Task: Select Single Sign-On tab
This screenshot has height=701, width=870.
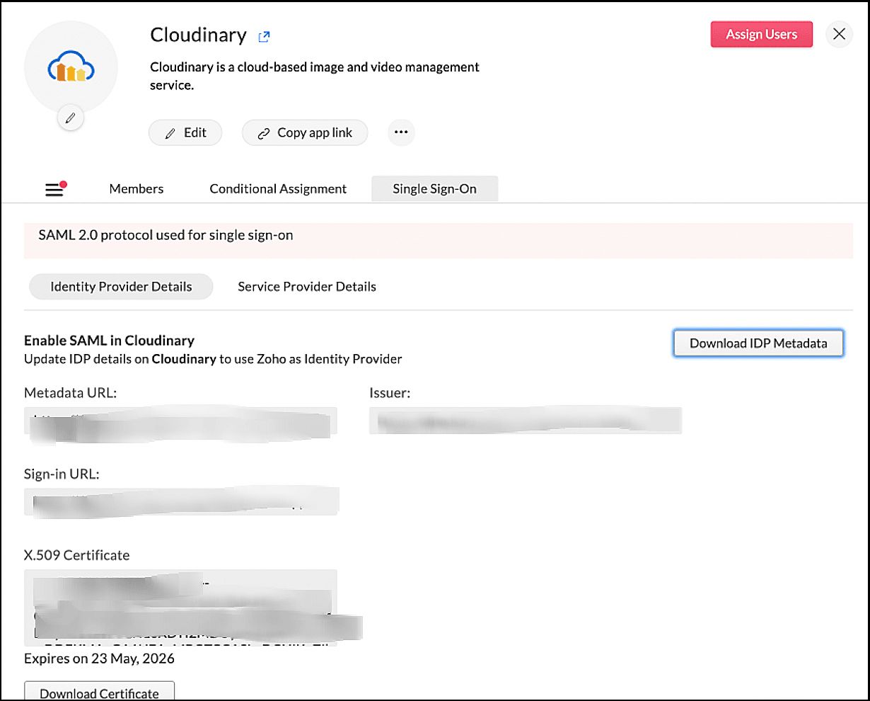Action: click(435, 189)
